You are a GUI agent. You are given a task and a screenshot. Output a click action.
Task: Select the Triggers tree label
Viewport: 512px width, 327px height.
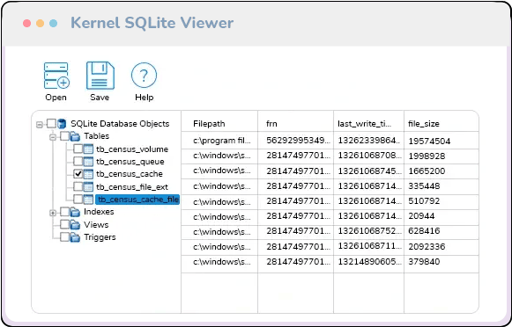click(x=100, y=237)
